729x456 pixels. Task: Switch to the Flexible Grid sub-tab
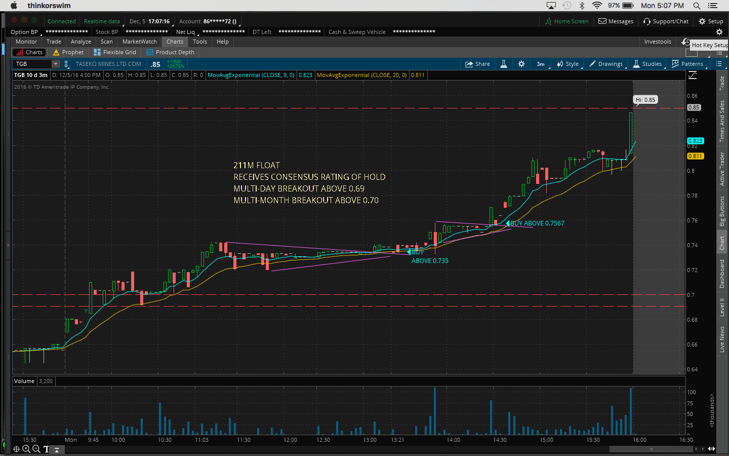(x=115, y=52)
